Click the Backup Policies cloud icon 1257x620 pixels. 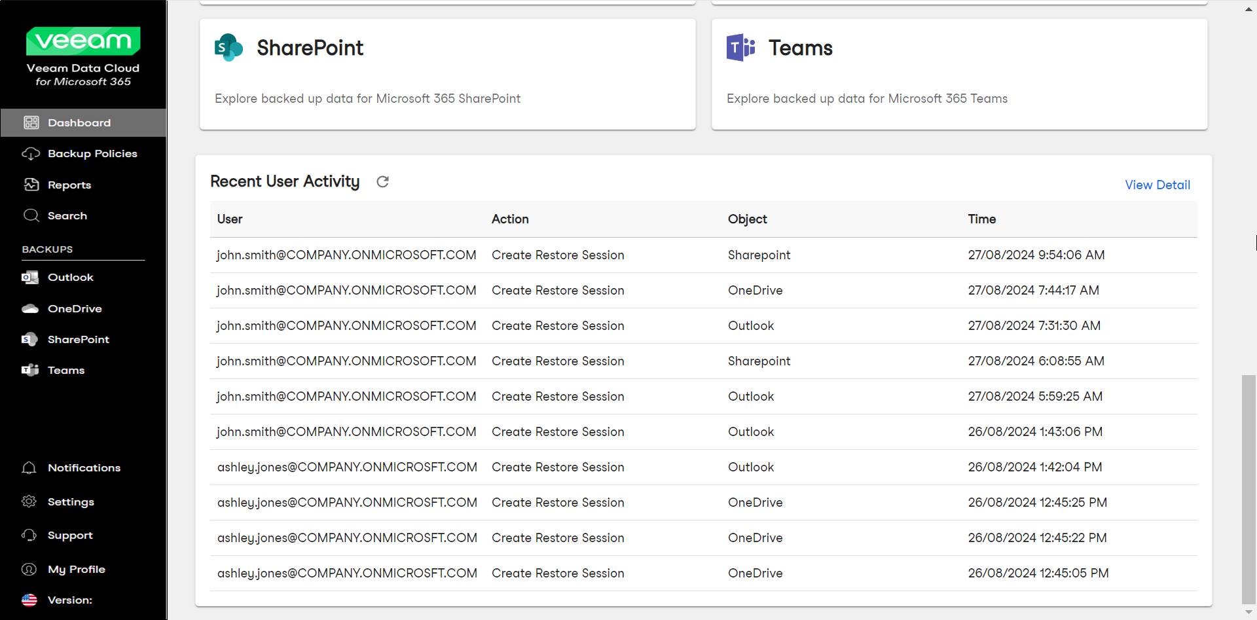(31, 153)
